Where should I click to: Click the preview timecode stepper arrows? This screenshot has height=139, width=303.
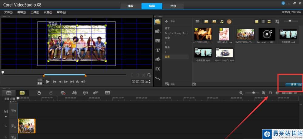(x=149, y=82)
